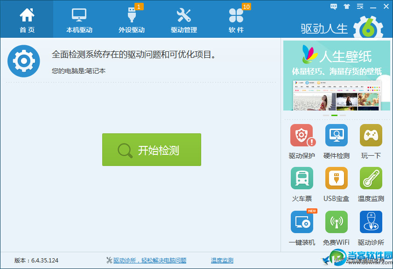The image size is (393, 269).
Task: Click the blue gear settings icon
Action: point(23,61)
